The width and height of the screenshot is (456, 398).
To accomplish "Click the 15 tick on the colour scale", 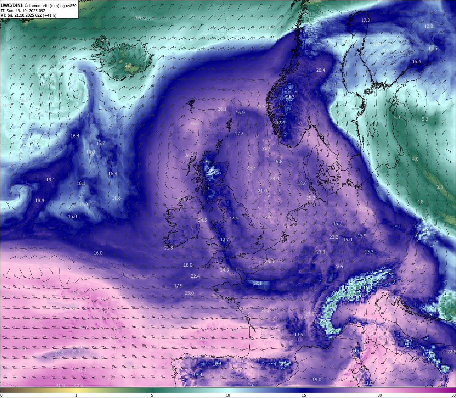I will pyautogui.click(x=304, y=395).
